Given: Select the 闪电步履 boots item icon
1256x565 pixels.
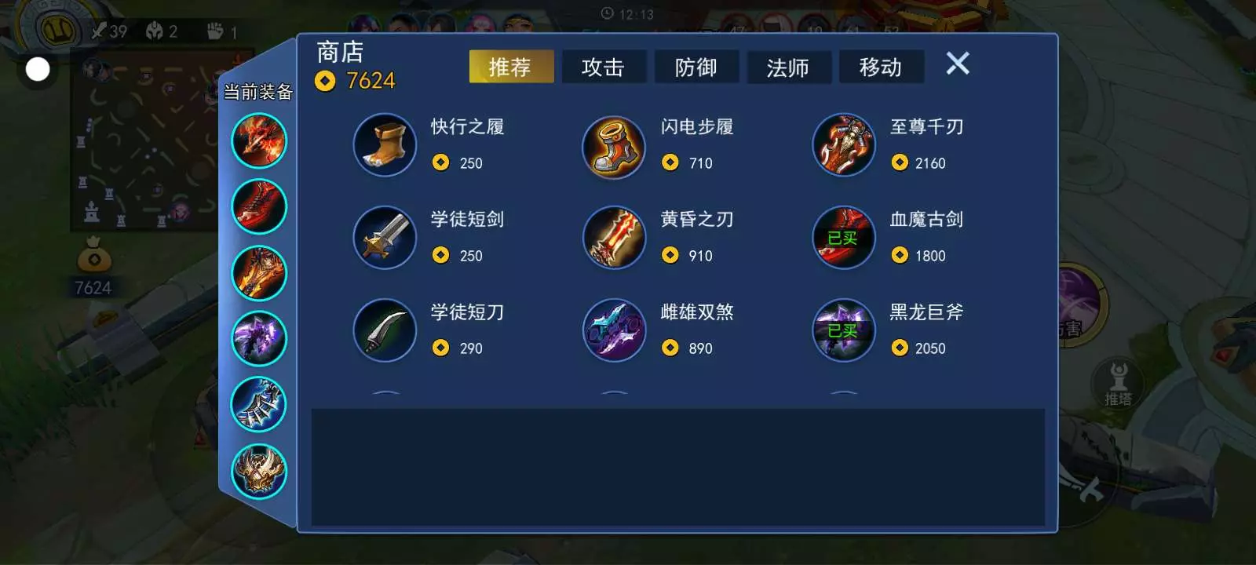Looking at the screenshot, I should 614,147.
